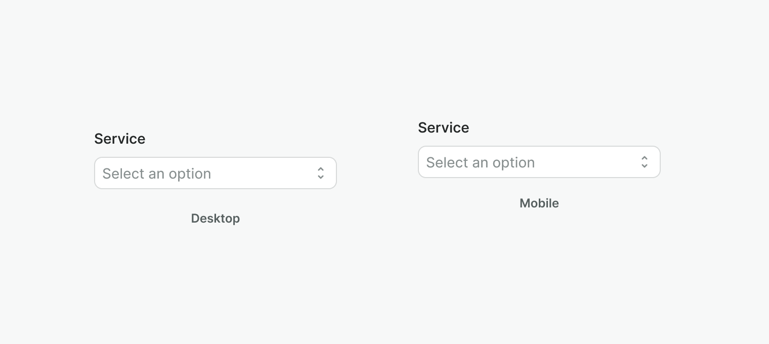Select the stepper arrows beside Desktop placeholder text
The image size is (769, 344).
[321, 173]
